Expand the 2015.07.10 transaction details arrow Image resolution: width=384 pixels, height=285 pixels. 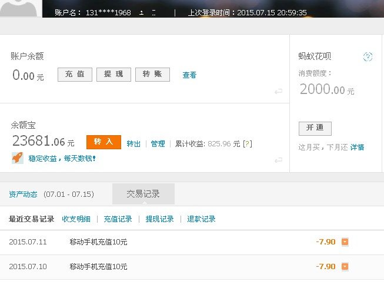tap(345, 266)
